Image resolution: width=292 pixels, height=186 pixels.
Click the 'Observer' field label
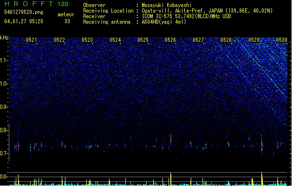tap(94, 5)
